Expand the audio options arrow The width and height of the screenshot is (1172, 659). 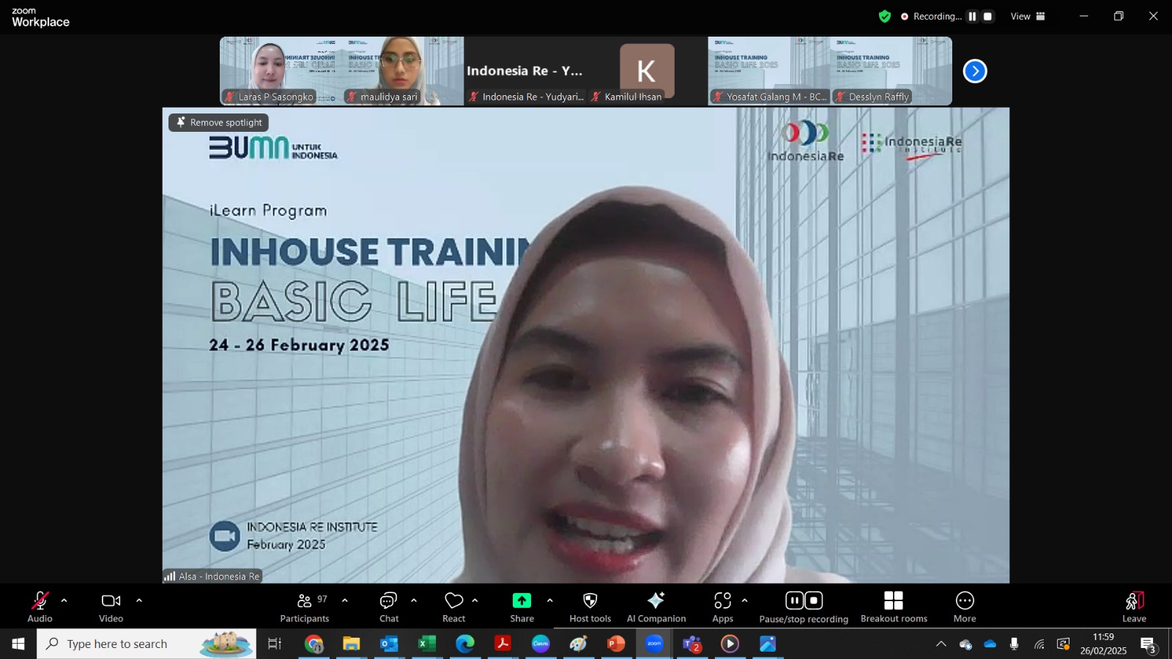64,600
